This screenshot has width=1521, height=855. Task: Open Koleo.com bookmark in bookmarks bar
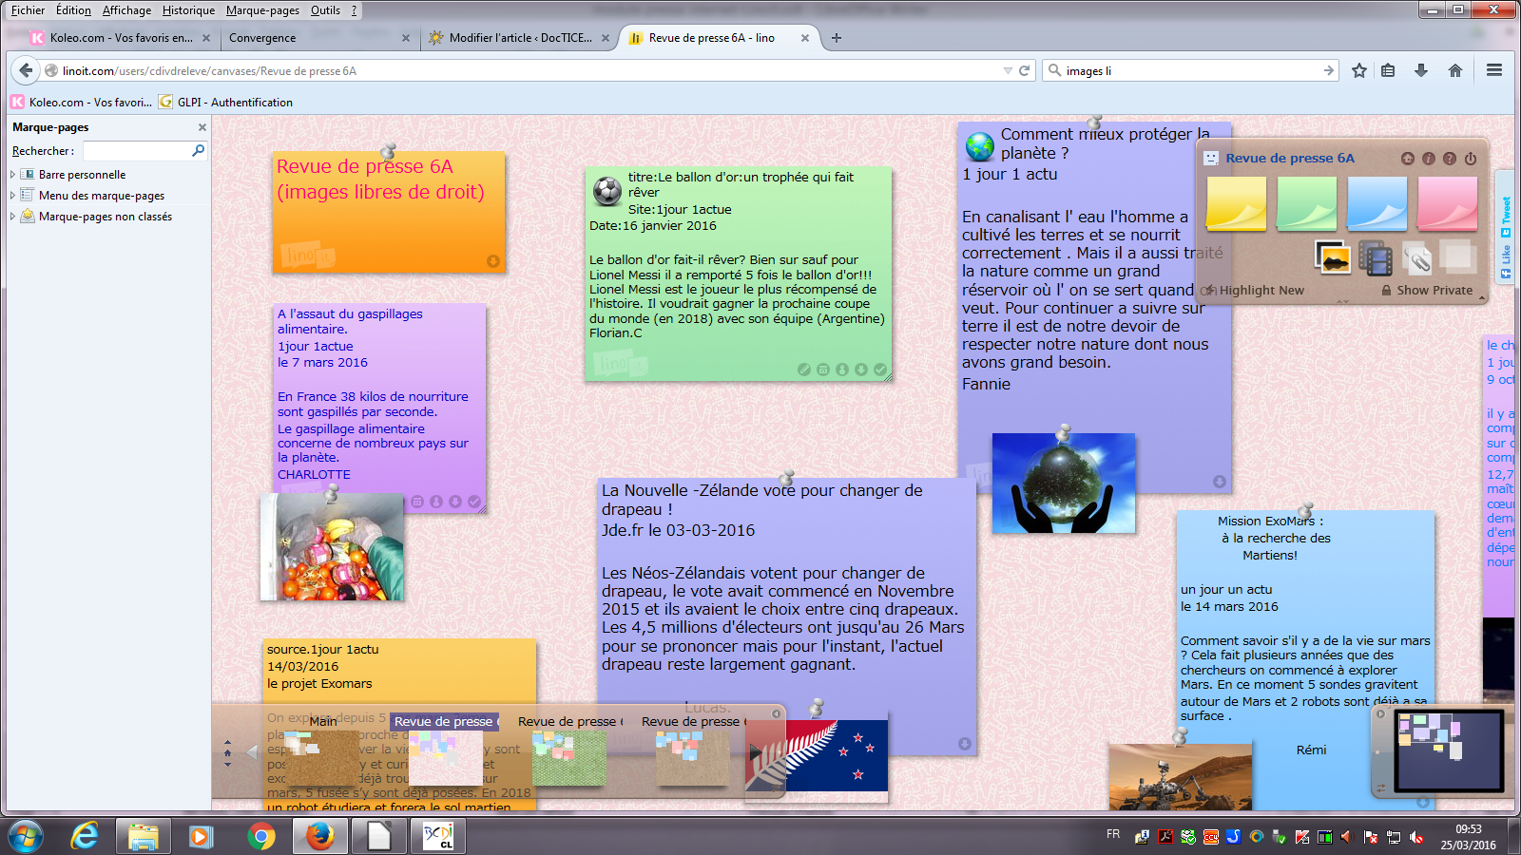click(82, 102)
